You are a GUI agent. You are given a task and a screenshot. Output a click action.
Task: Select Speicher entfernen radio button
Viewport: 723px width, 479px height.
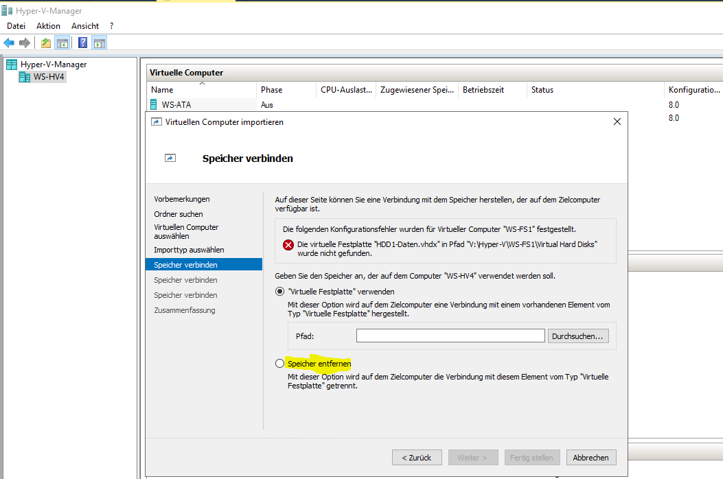click(279, 363)
